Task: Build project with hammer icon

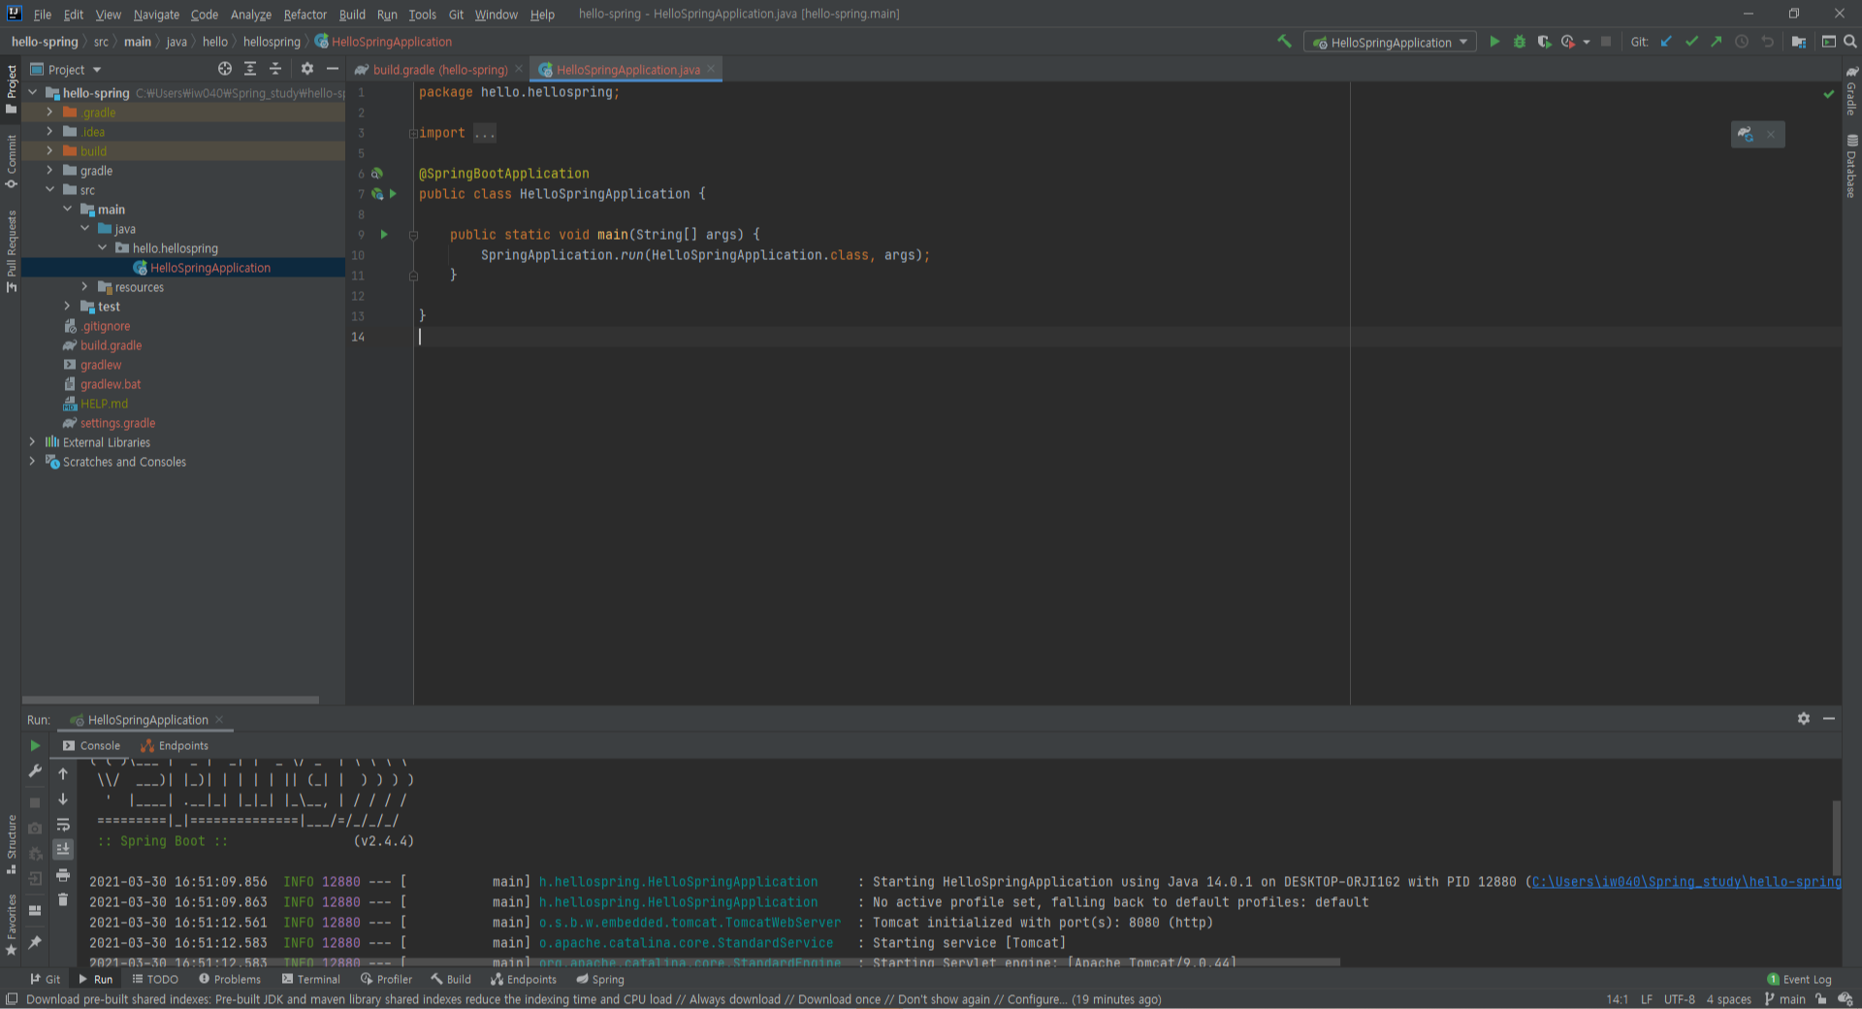Action: pyautogui.click(x=1284, y=42)
